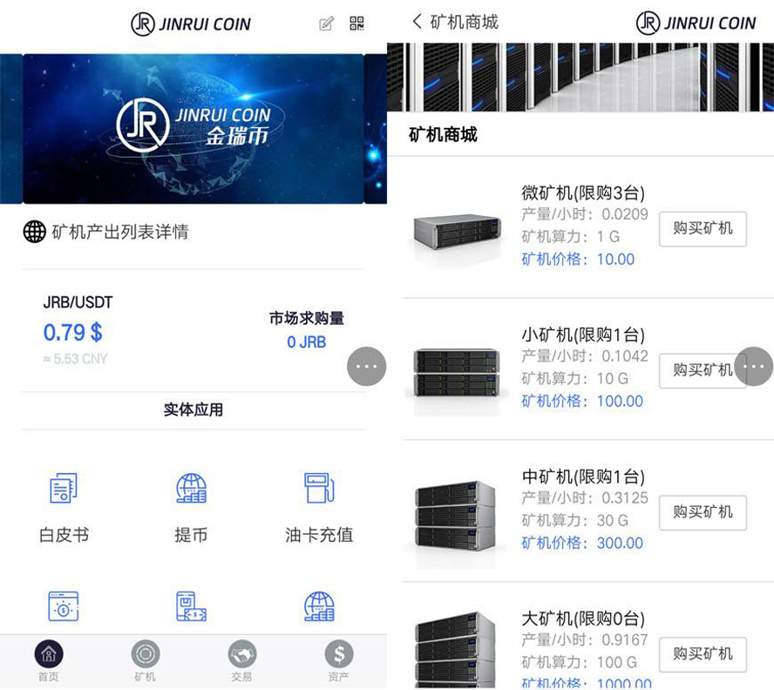Click the 实体应用 section heading
Viewport: 774px width, 690px height.
[193, 409]
